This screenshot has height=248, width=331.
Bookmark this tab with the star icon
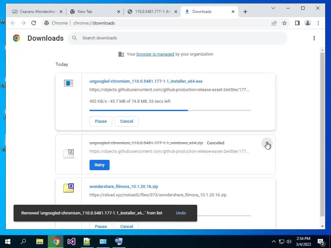click(x=284, y=23)
